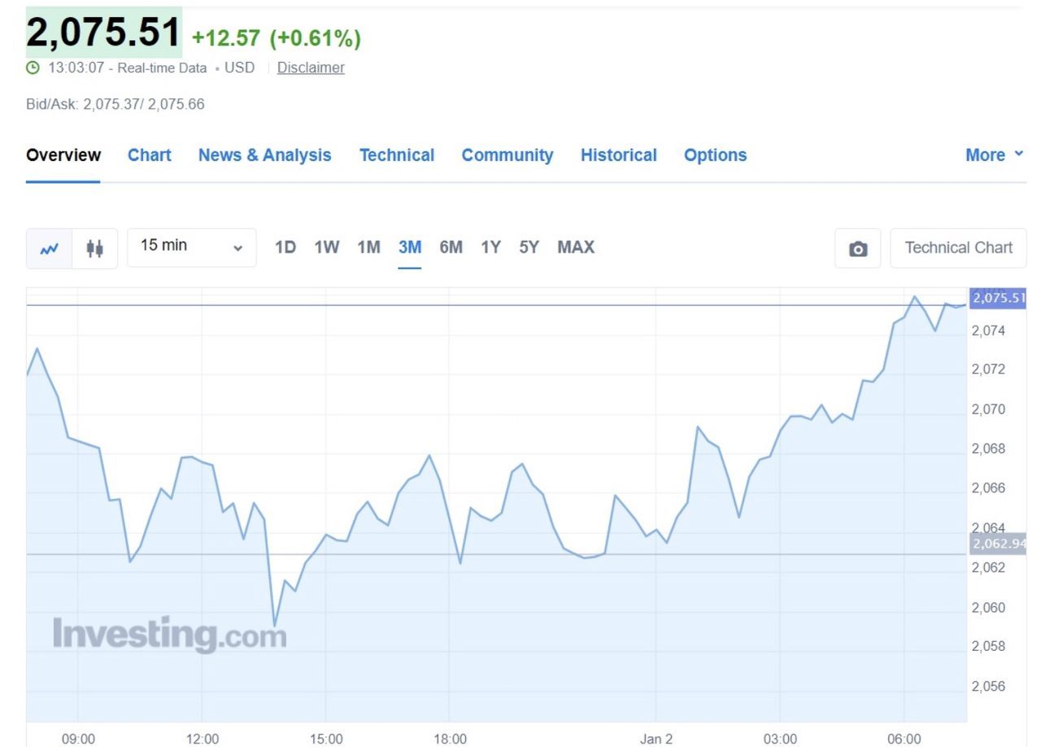Set chart range to 1D
The width and height of the screenshot is (1041, 747).
pos(285,247)
